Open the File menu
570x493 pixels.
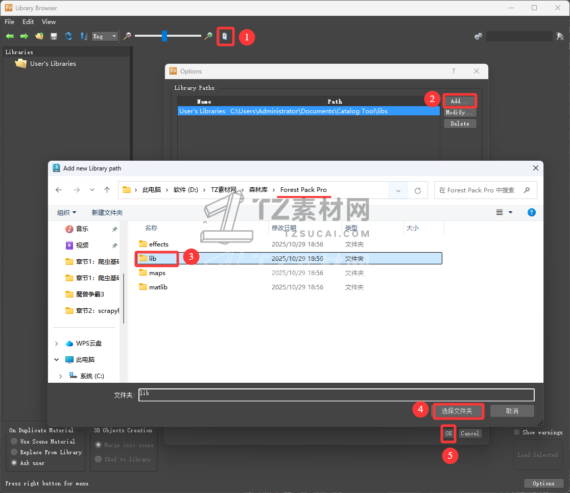pyautogui.click(x=10, y=22)
